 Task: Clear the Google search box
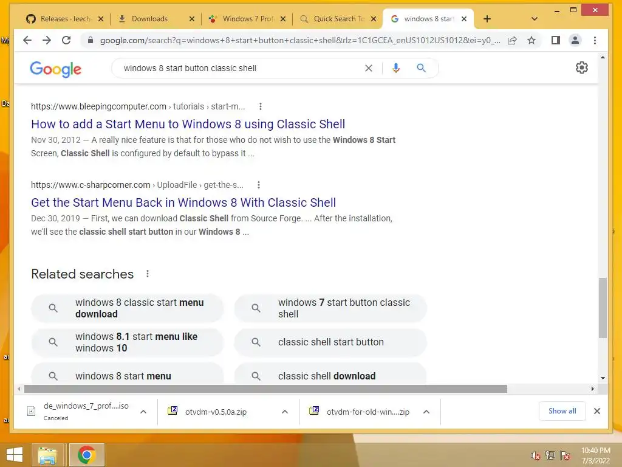point(369,68)
